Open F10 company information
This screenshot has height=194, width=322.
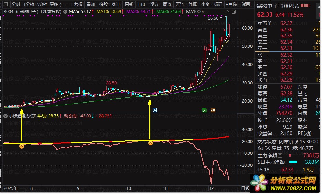[141, 4]
